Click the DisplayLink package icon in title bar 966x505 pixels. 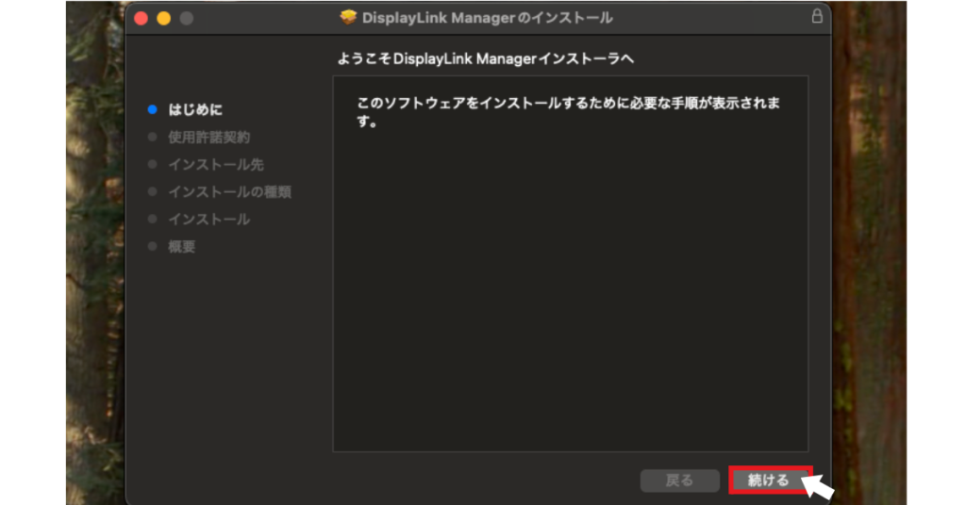click(349, 18)
